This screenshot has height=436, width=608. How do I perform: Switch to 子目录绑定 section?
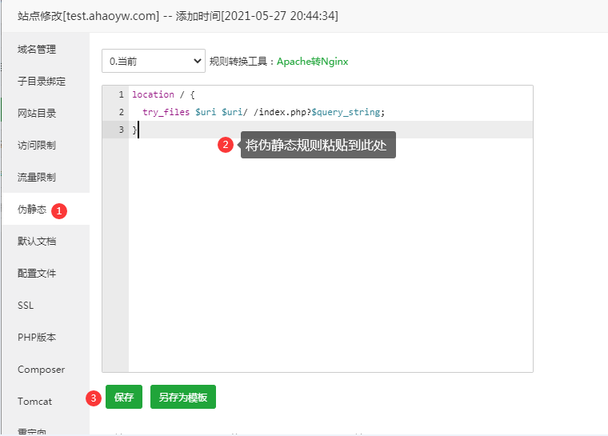42,82
